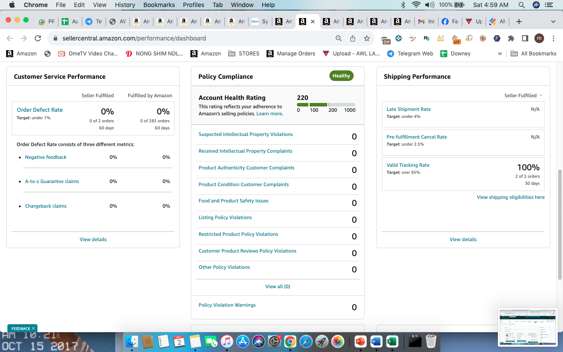
Task: Open the Bookmarks menu
Action: coord(159,5)
